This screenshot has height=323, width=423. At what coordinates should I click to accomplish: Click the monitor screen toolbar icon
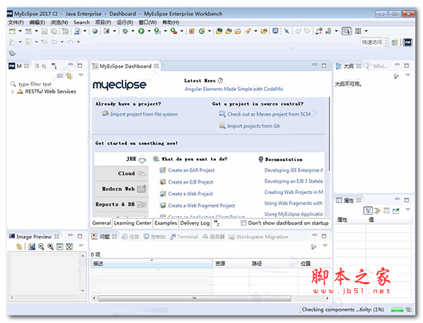pos(275,31)
